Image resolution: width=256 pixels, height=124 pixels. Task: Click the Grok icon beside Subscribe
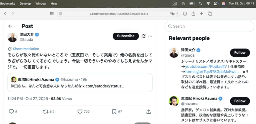[143, 36]
